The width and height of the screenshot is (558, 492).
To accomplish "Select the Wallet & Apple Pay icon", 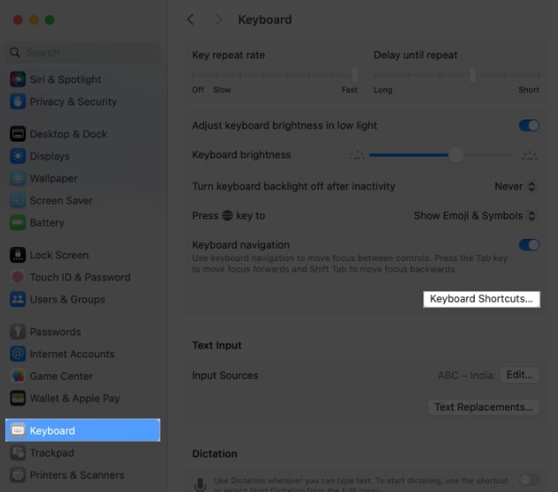I will click(17, 398).
